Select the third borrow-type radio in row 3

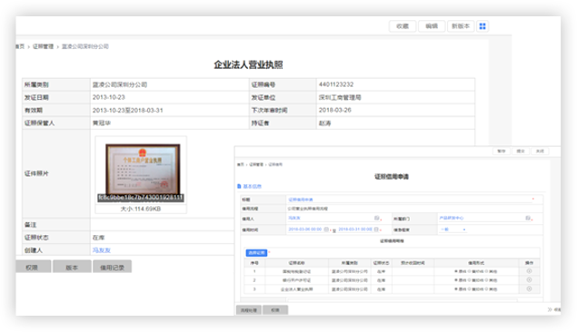(x=486, y=289)
